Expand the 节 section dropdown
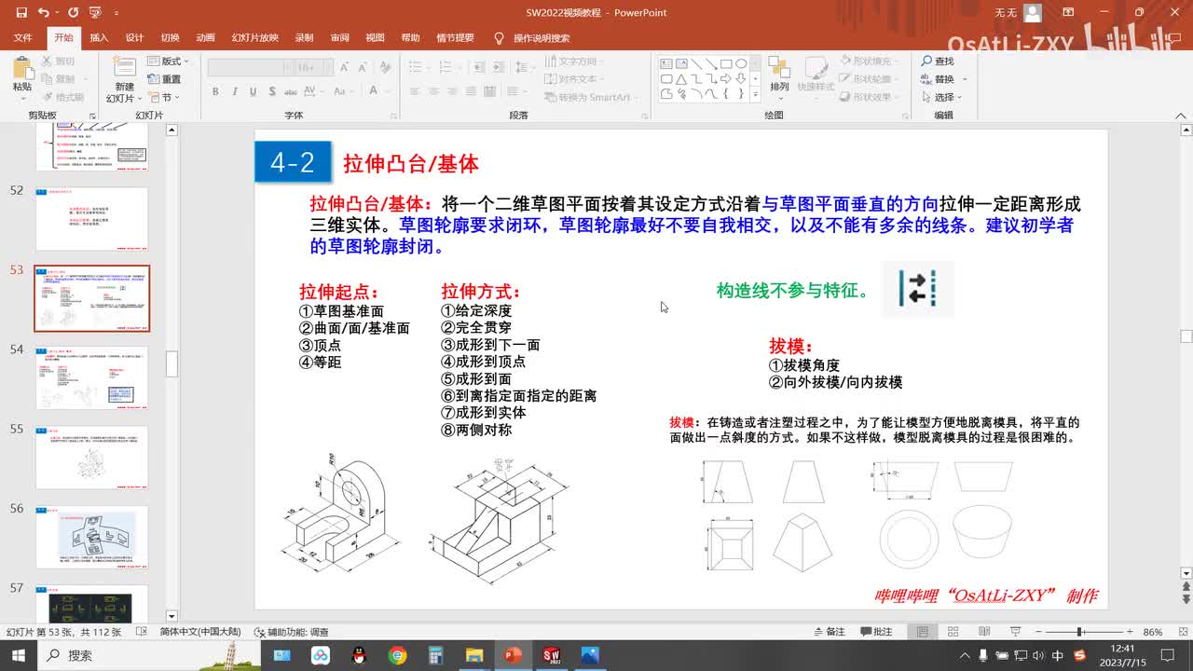This screenshot has height=671, width=1193. click(165, 97)
